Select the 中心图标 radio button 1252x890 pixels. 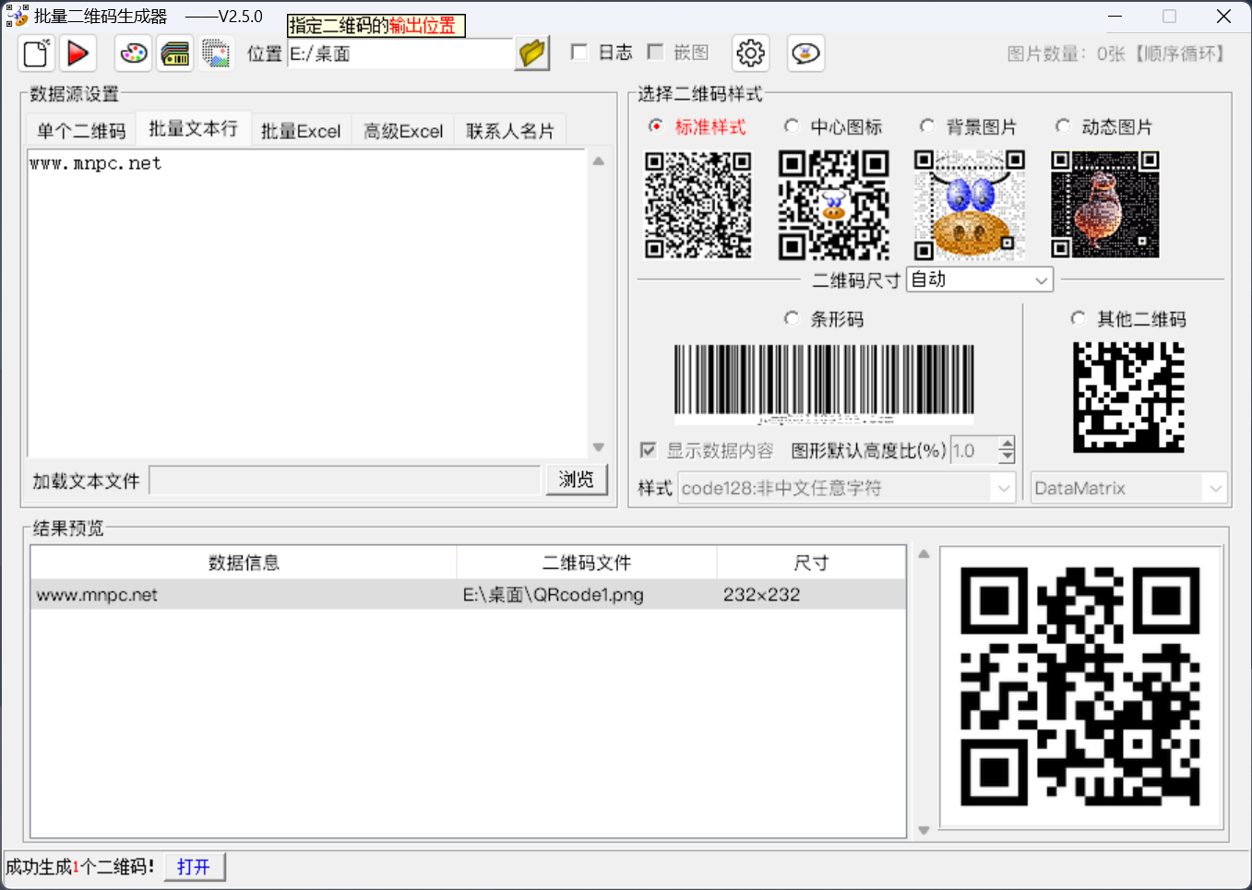[x=792, y=126]
